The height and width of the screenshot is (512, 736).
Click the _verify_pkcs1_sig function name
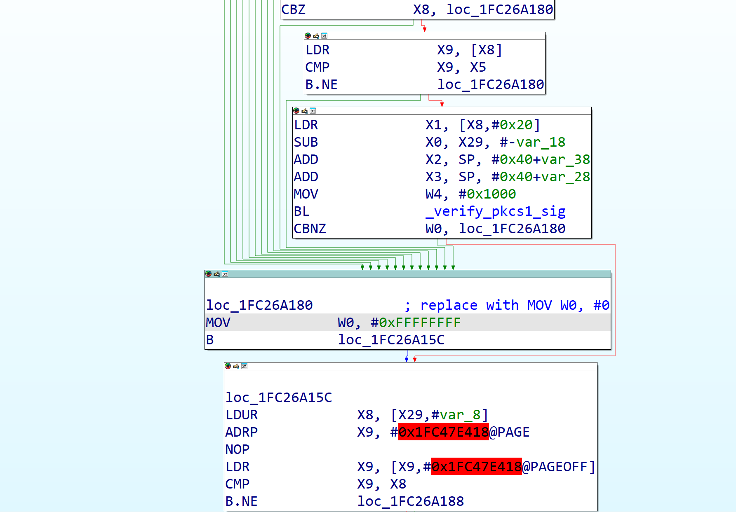pyautogui.click(x=495, y=211)
